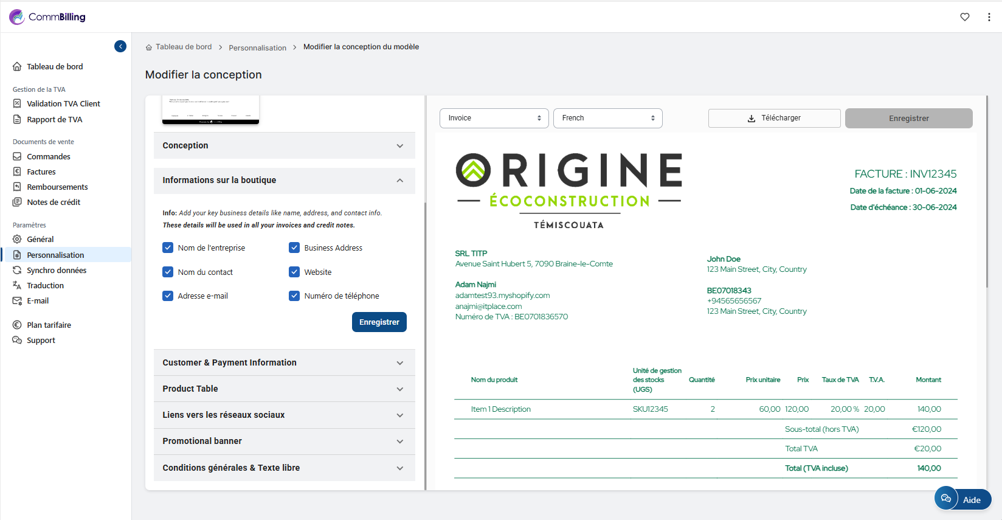1002x520 pixels.
Task: Click the Personnalisation breadcrumb link
Action: click(x=257, y=48)
